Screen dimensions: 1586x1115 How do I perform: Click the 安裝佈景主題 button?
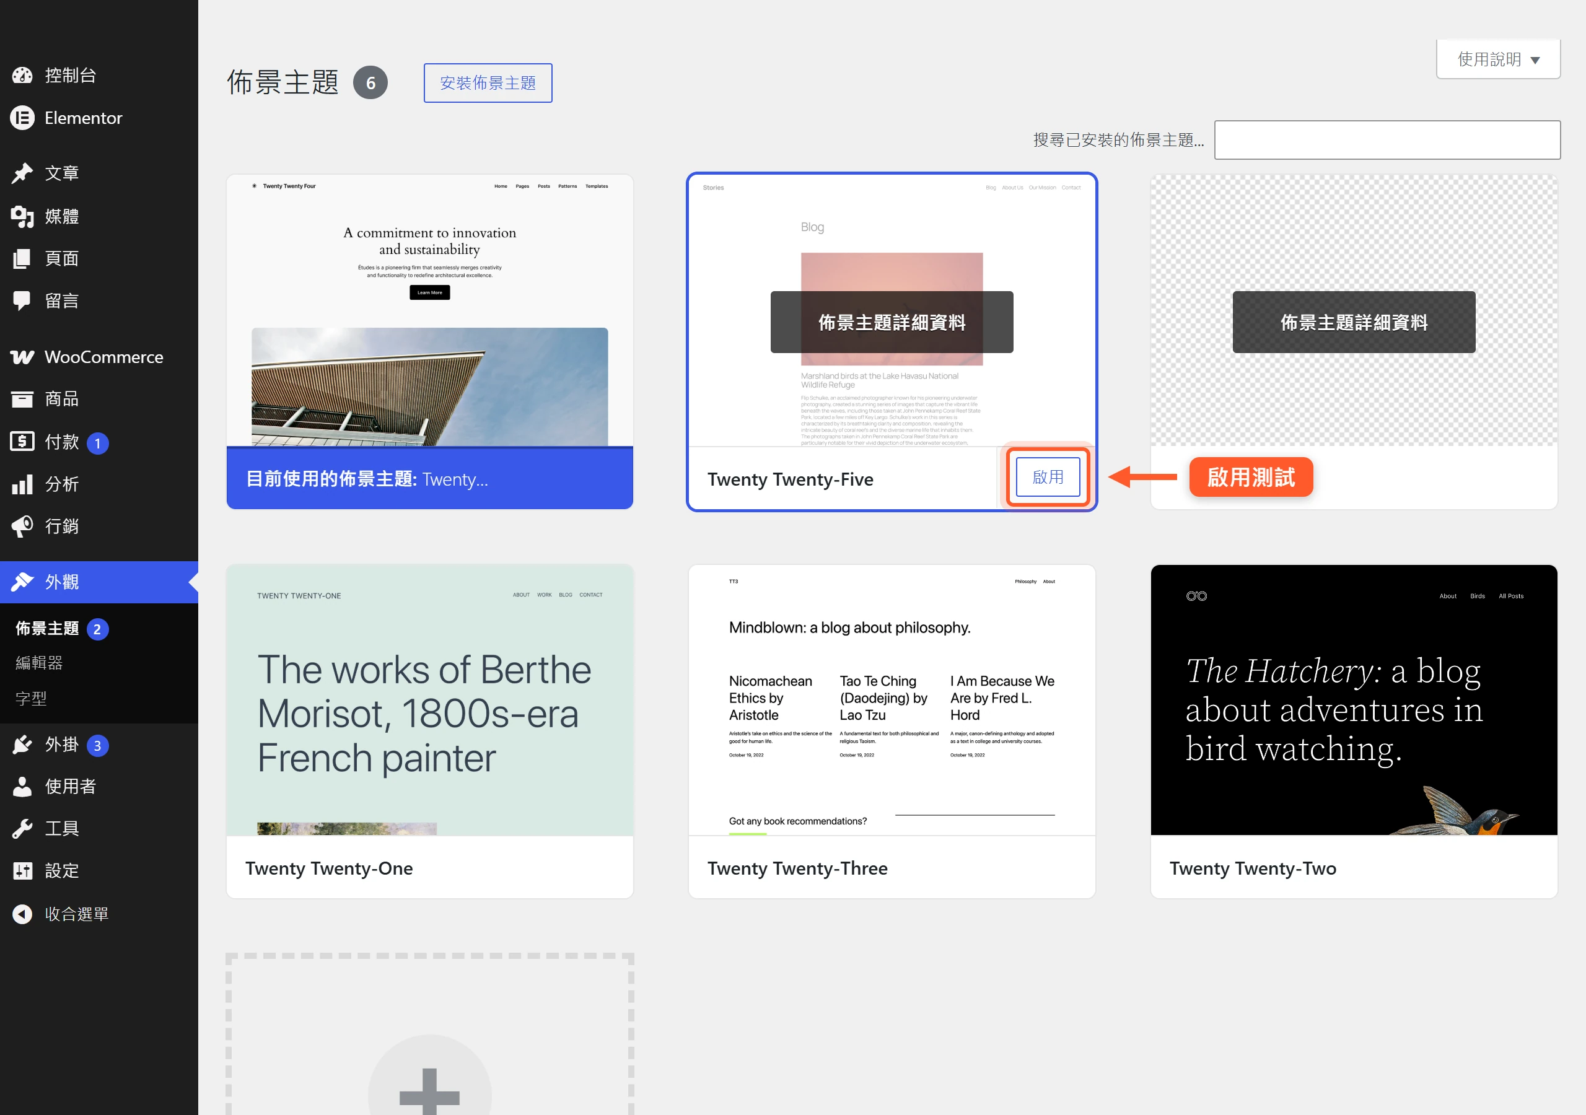(488, 83)
